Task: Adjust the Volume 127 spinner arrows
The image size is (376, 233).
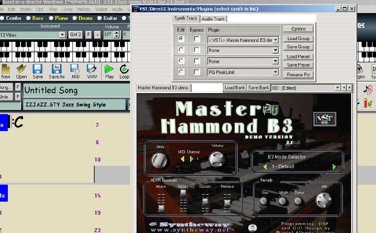Action: 116,35
